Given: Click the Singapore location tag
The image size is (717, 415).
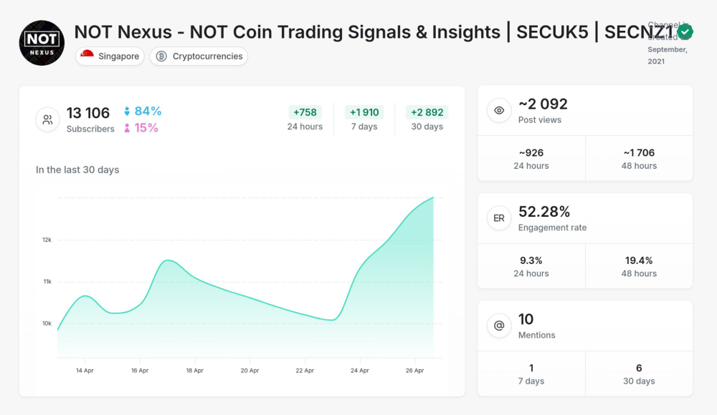Looking at the screenshot, I should 110,56.
